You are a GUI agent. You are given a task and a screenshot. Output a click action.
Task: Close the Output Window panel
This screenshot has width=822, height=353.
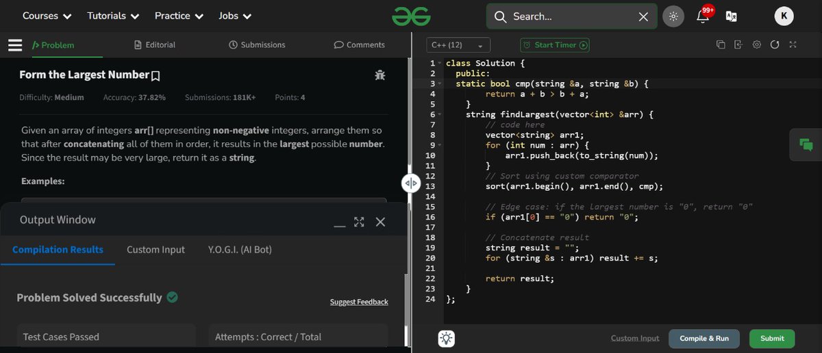point(381,222)
